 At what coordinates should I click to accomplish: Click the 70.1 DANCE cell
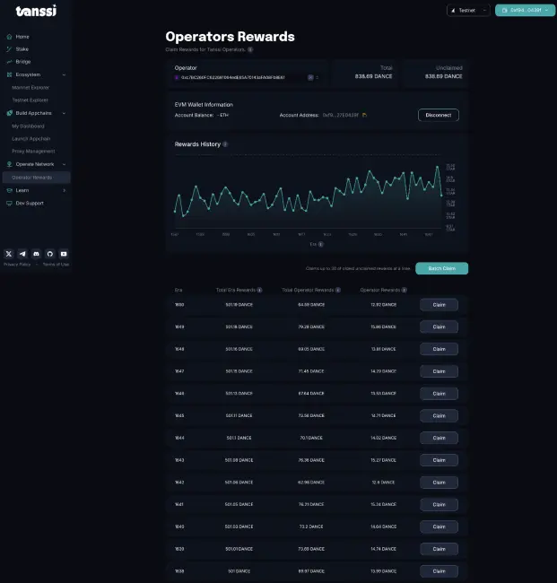pos(311,438)
